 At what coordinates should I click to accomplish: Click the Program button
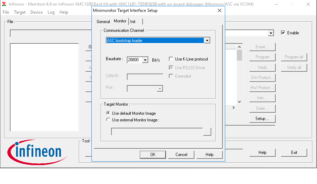[x=262, y=57]
